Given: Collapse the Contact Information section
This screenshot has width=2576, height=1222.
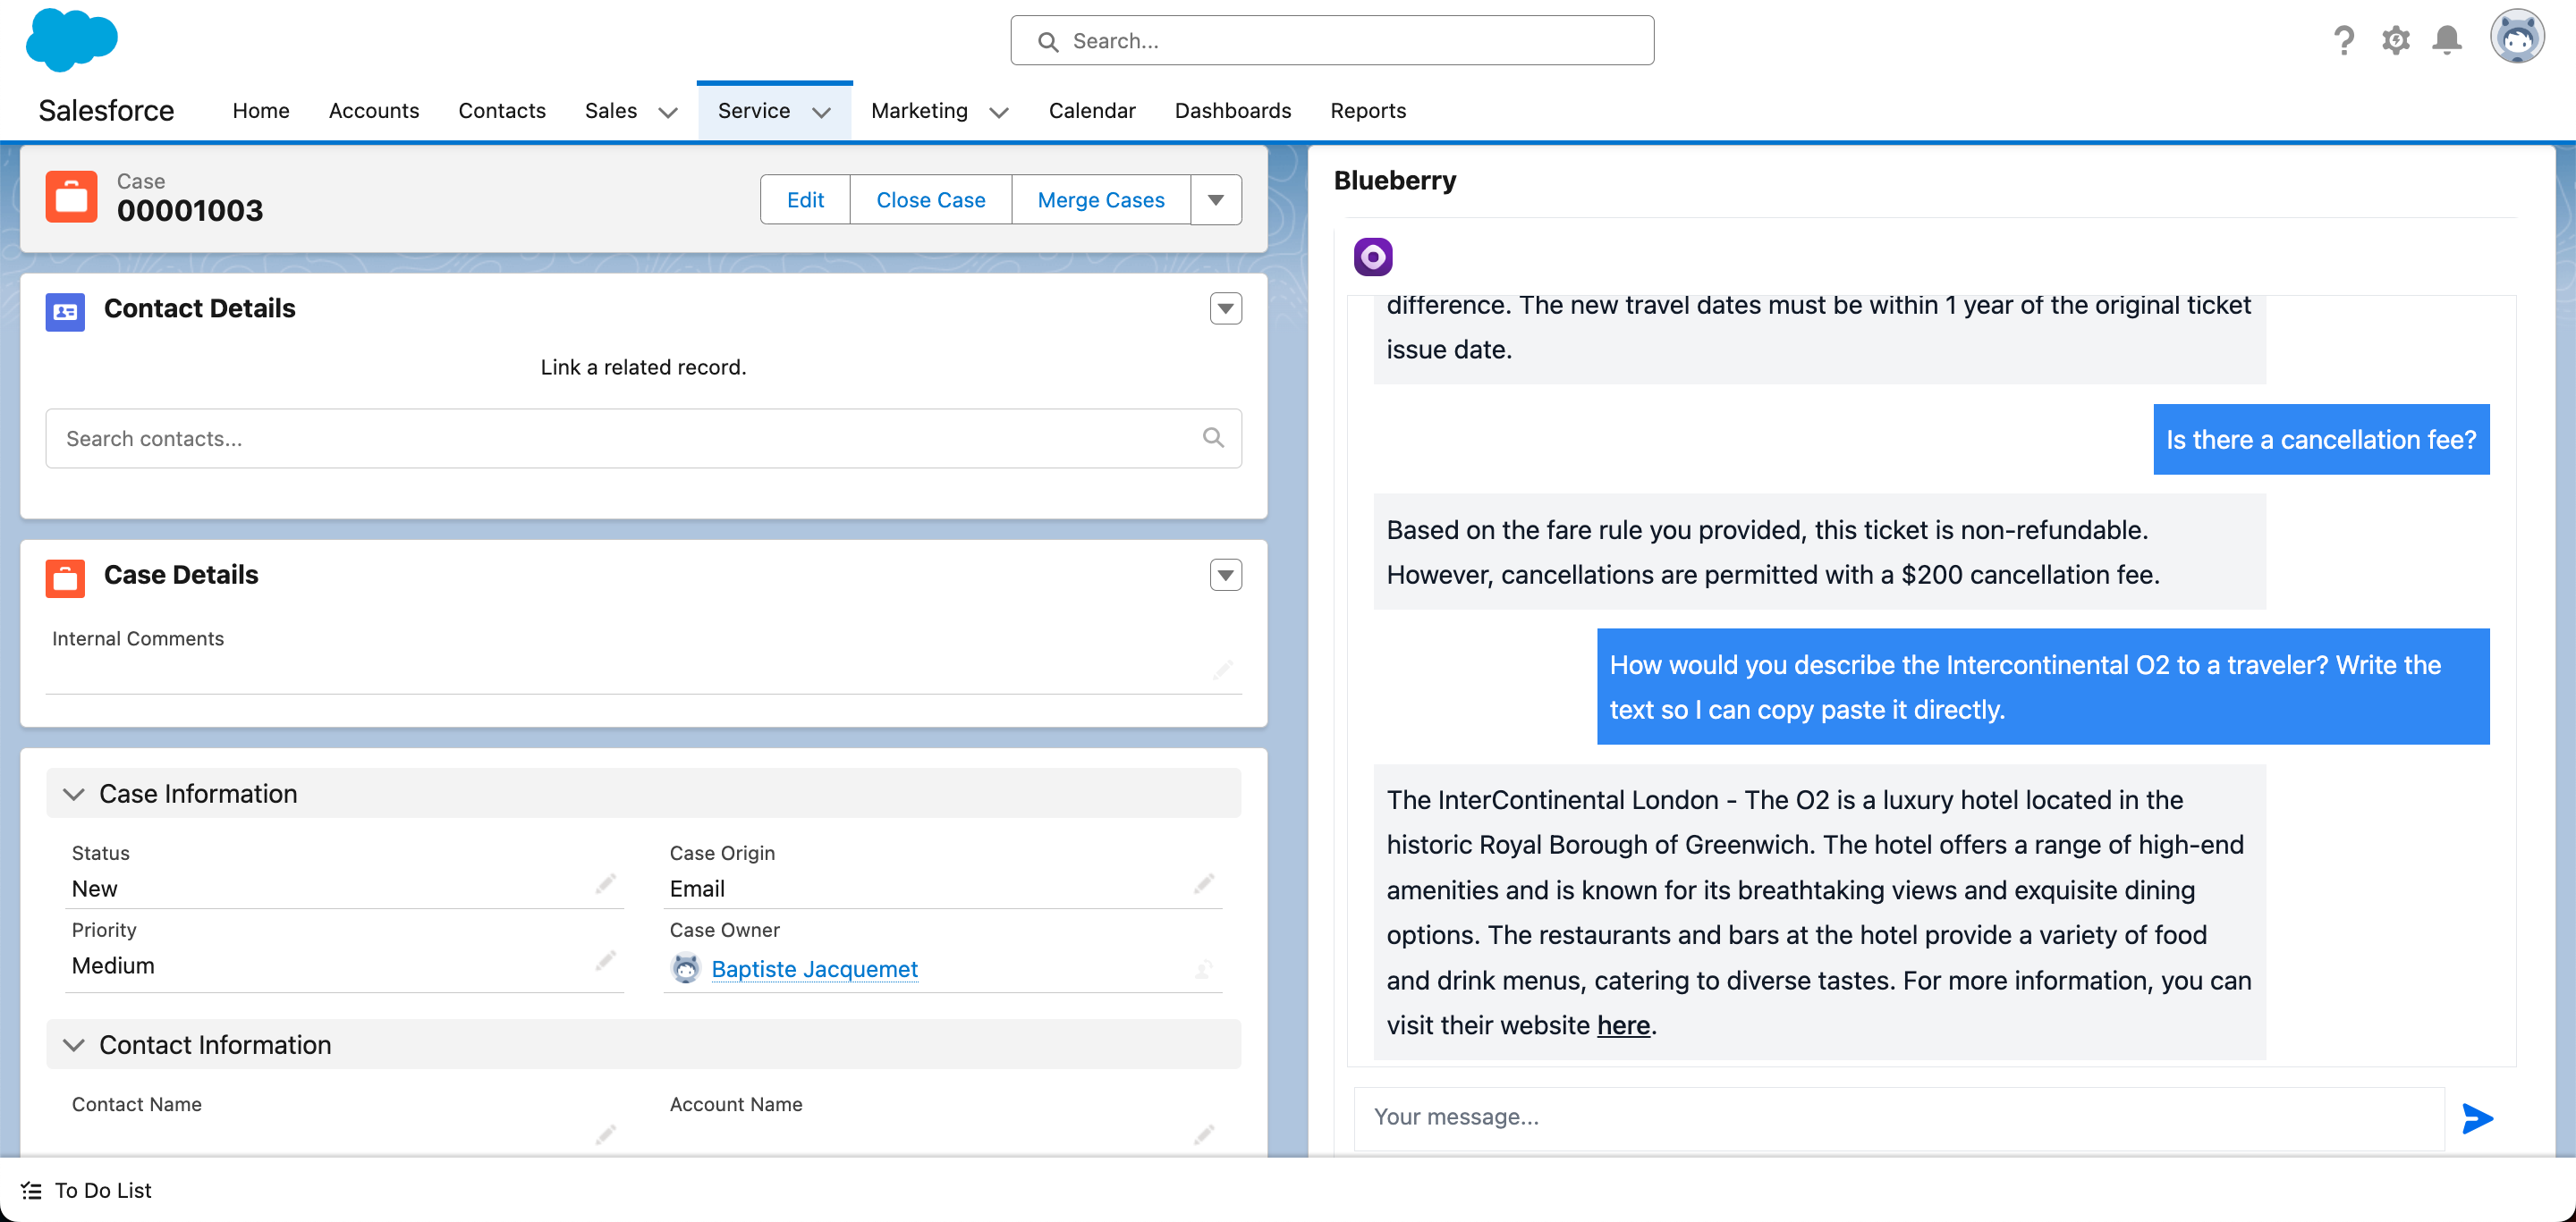Looking at the screenshot, I should pos(73,1045).
